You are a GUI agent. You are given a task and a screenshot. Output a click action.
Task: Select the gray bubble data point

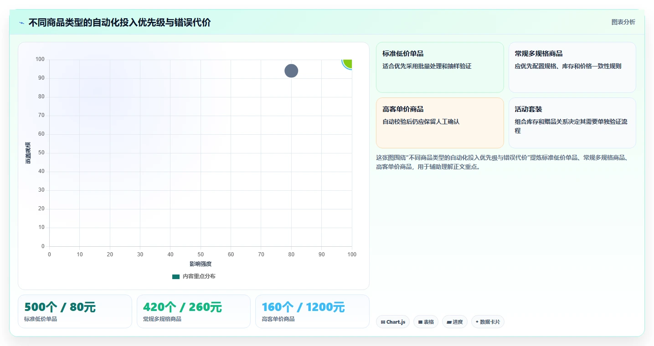click(291, 71)
